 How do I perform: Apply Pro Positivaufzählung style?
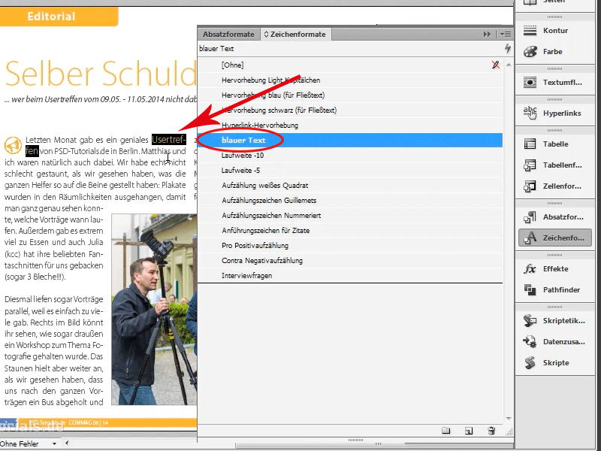(350, 246)
